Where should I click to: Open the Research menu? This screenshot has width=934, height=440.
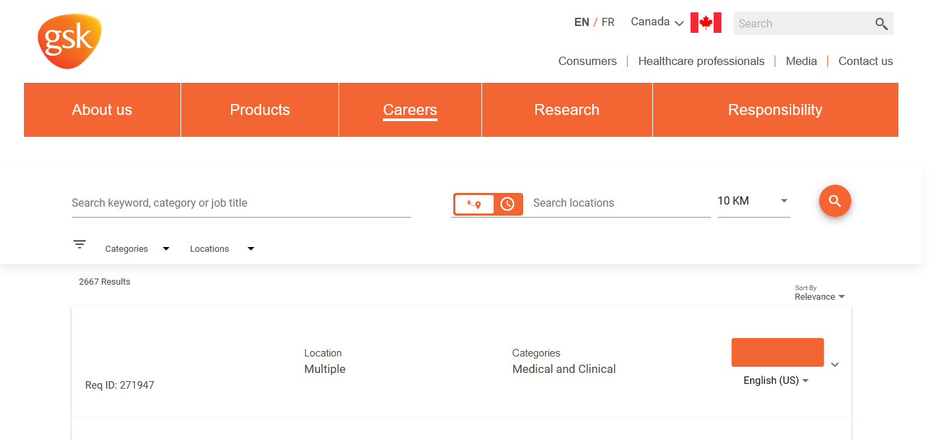point(567,110)
